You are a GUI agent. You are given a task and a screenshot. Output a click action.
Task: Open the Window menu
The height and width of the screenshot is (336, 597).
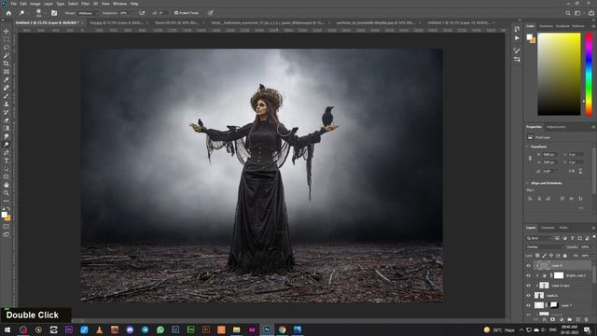(x=119, y=4)
